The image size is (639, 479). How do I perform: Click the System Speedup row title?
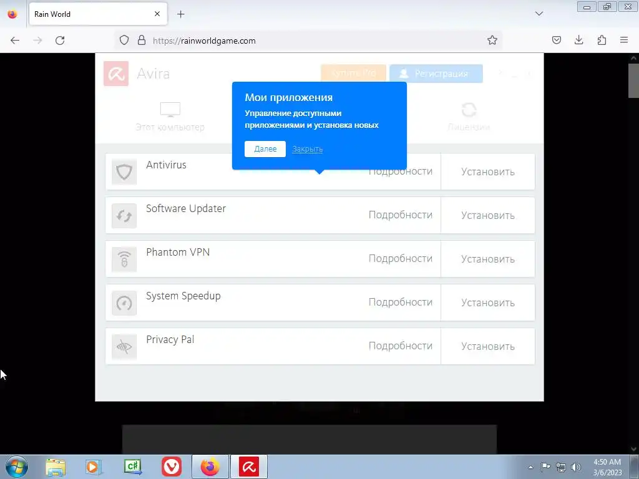pyautogui.click(x=183, y=296)
